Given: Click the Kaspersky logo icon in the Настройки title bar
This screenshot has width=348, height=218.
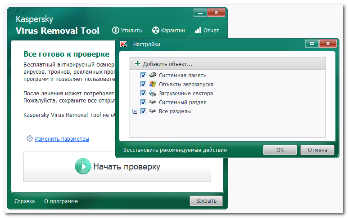Looking at the screenshot, I should click(123, 44).
